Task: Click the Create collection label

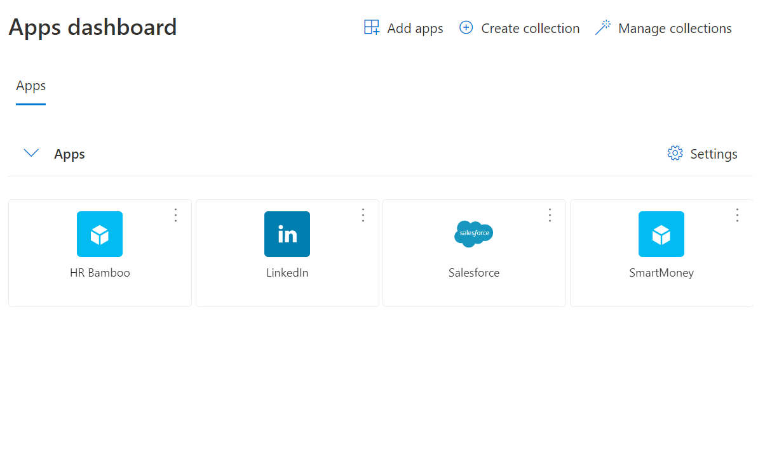Action: coord(531,29)
